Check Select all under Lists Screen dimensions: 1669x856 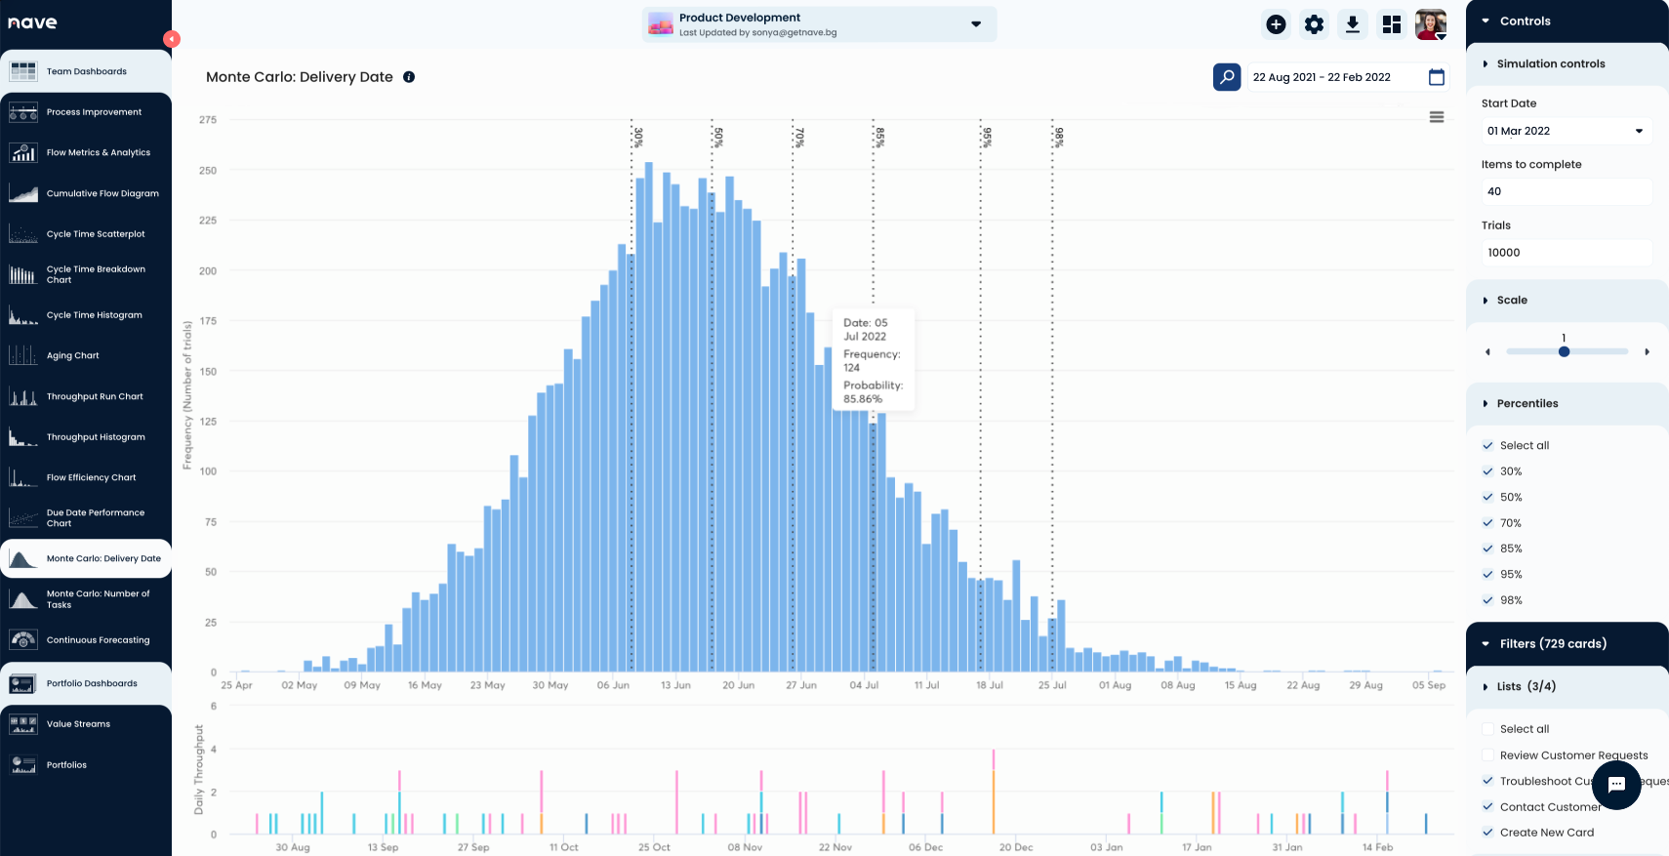(1488, 729)
